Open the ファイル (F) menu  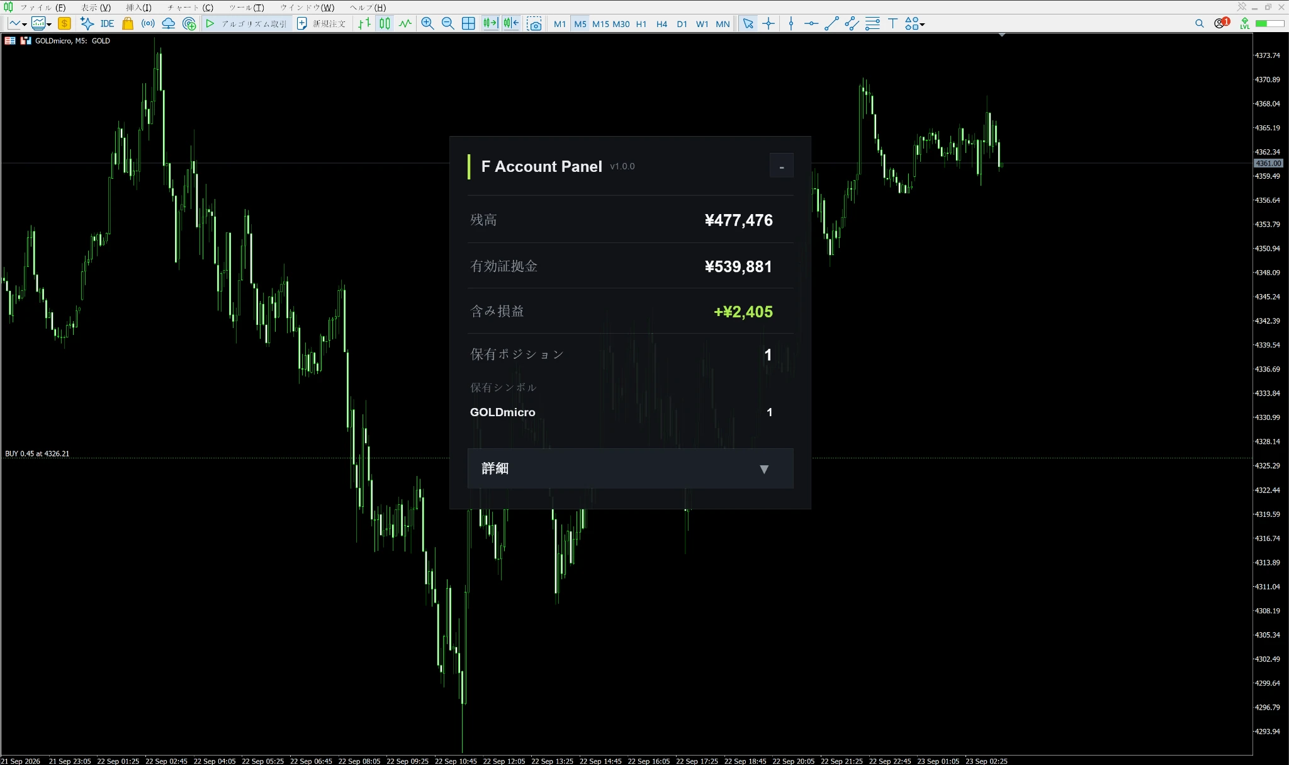(43, 8)
